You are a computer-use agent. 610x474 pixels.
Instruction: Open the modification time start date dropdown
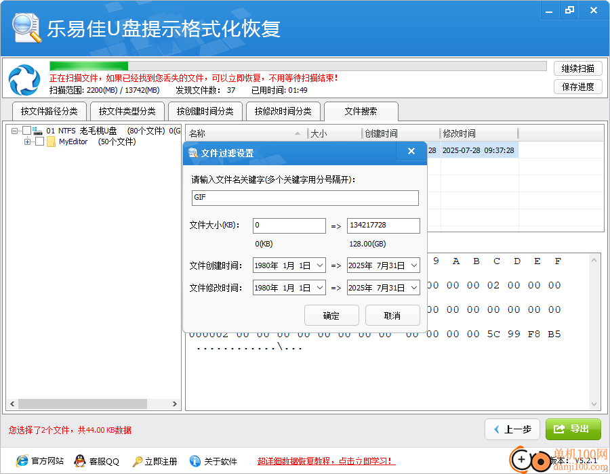tap(320, 288)
